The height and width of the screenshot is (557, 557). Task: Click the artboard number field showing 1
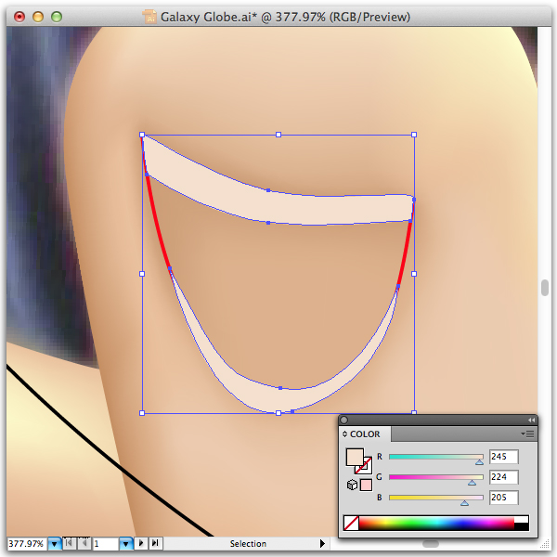pos(105,543)
